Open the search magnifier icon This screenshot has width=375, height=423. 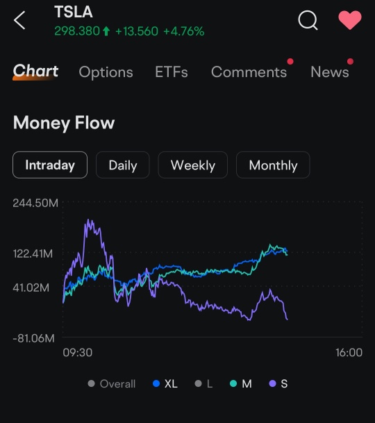(x=308, y=20)
